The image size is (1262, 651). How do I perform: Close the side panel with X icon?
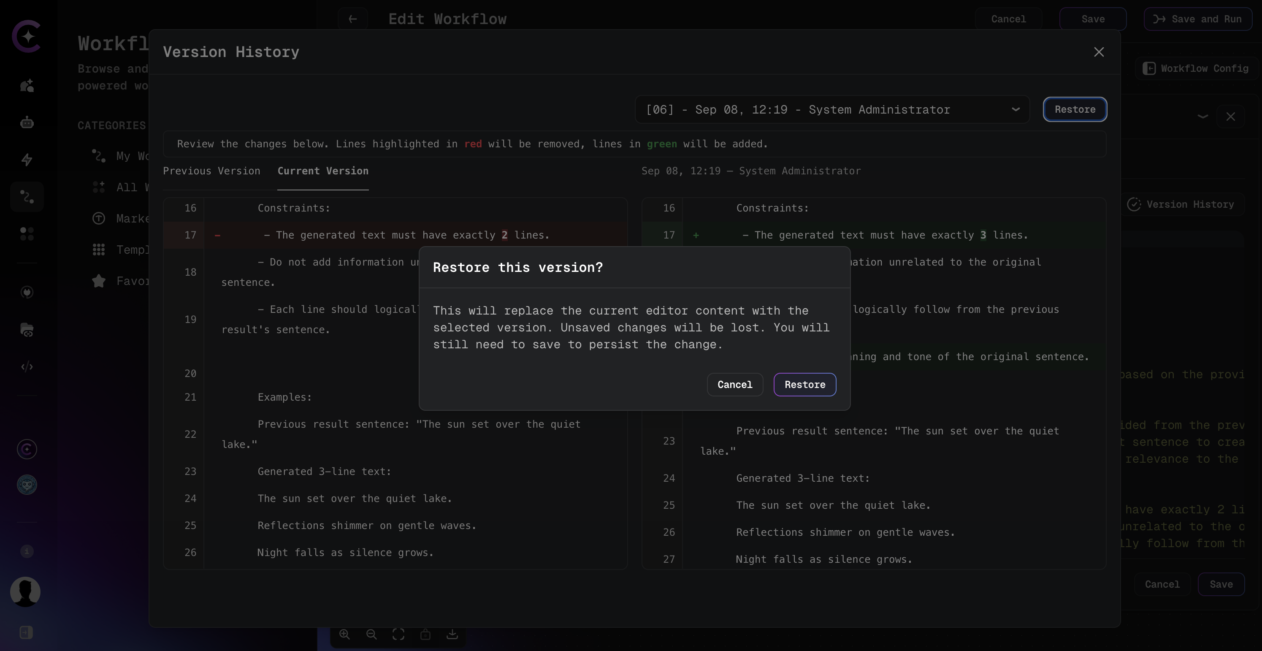click(x=1230, y=117)
